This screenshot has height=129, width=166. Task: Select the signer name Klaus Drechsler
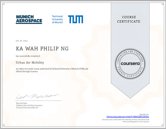pyautogui.click(x=22, y=103)
